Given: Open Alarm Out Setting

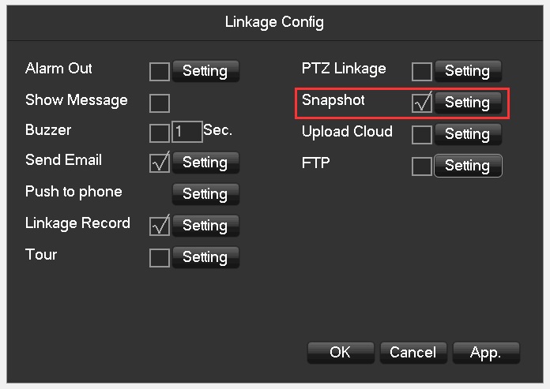Looking at the screenshot, I should [x=205, y=71].
